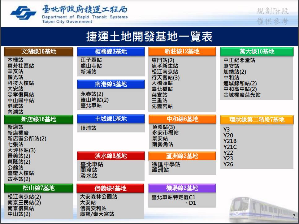
Task: Click the 松山線7基地 header
Action: tap(39, 188)
